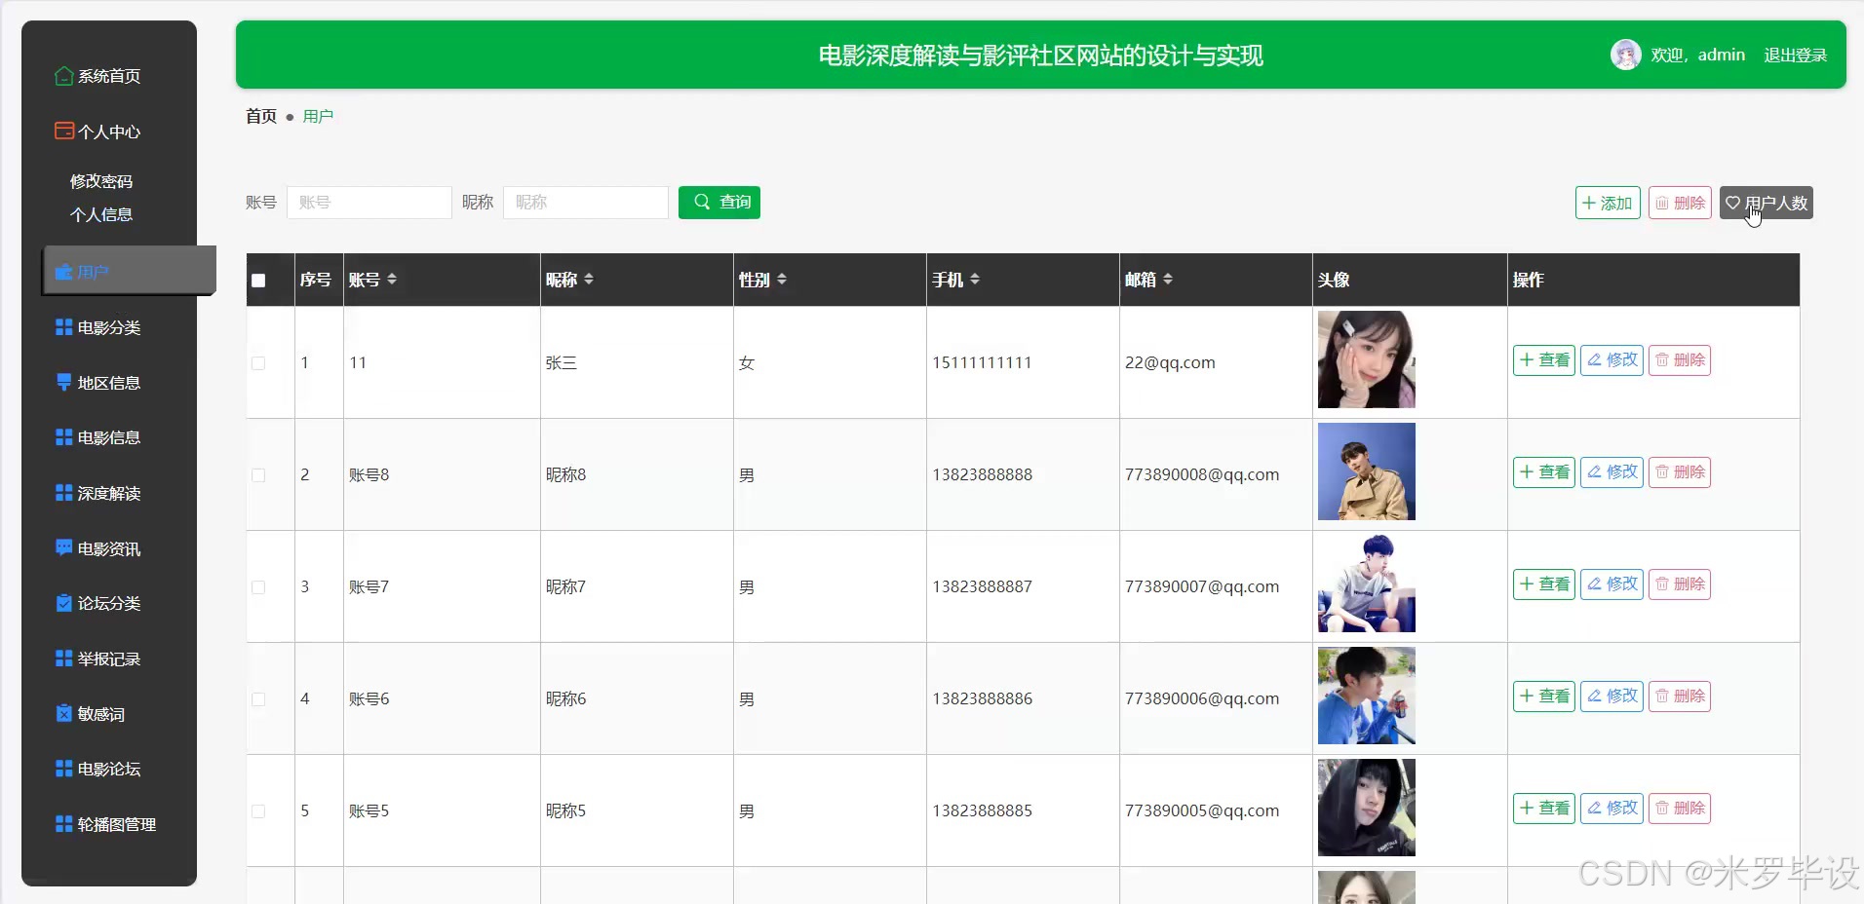
Task: Focus the 账号 search field
Action: (369, 203)
